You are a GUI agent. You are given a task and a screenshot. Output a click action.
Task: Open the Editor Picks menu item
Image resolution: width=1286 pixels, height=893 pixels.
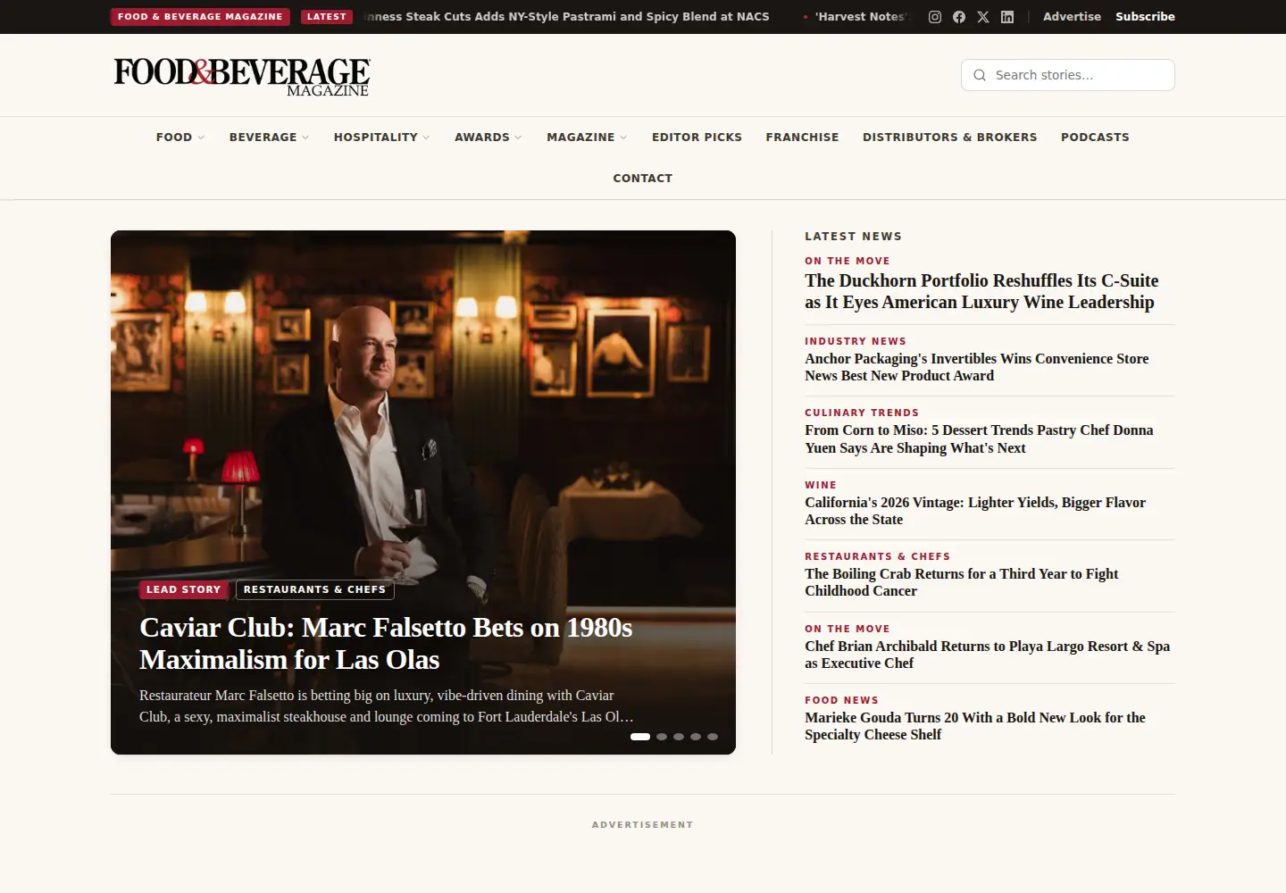click(x=697, y=137)
